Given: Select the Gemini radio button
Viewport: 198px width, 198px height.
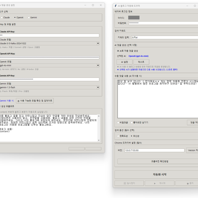Looking at the screenshot, I should pos(29,17).
